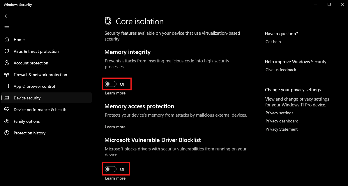This screenshot has height=186, width=348.
Task: Click the Home house icon
Action: 7,39
